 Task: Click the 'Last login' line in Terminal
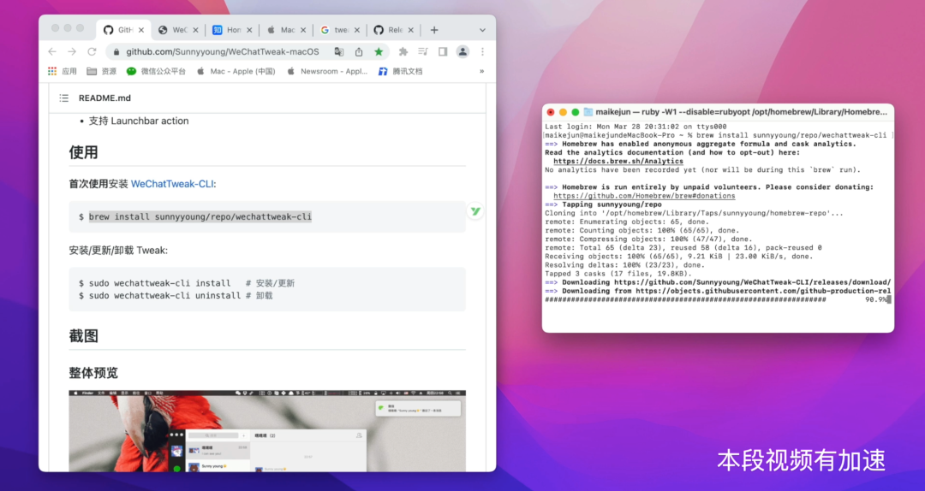pos(636,127)
